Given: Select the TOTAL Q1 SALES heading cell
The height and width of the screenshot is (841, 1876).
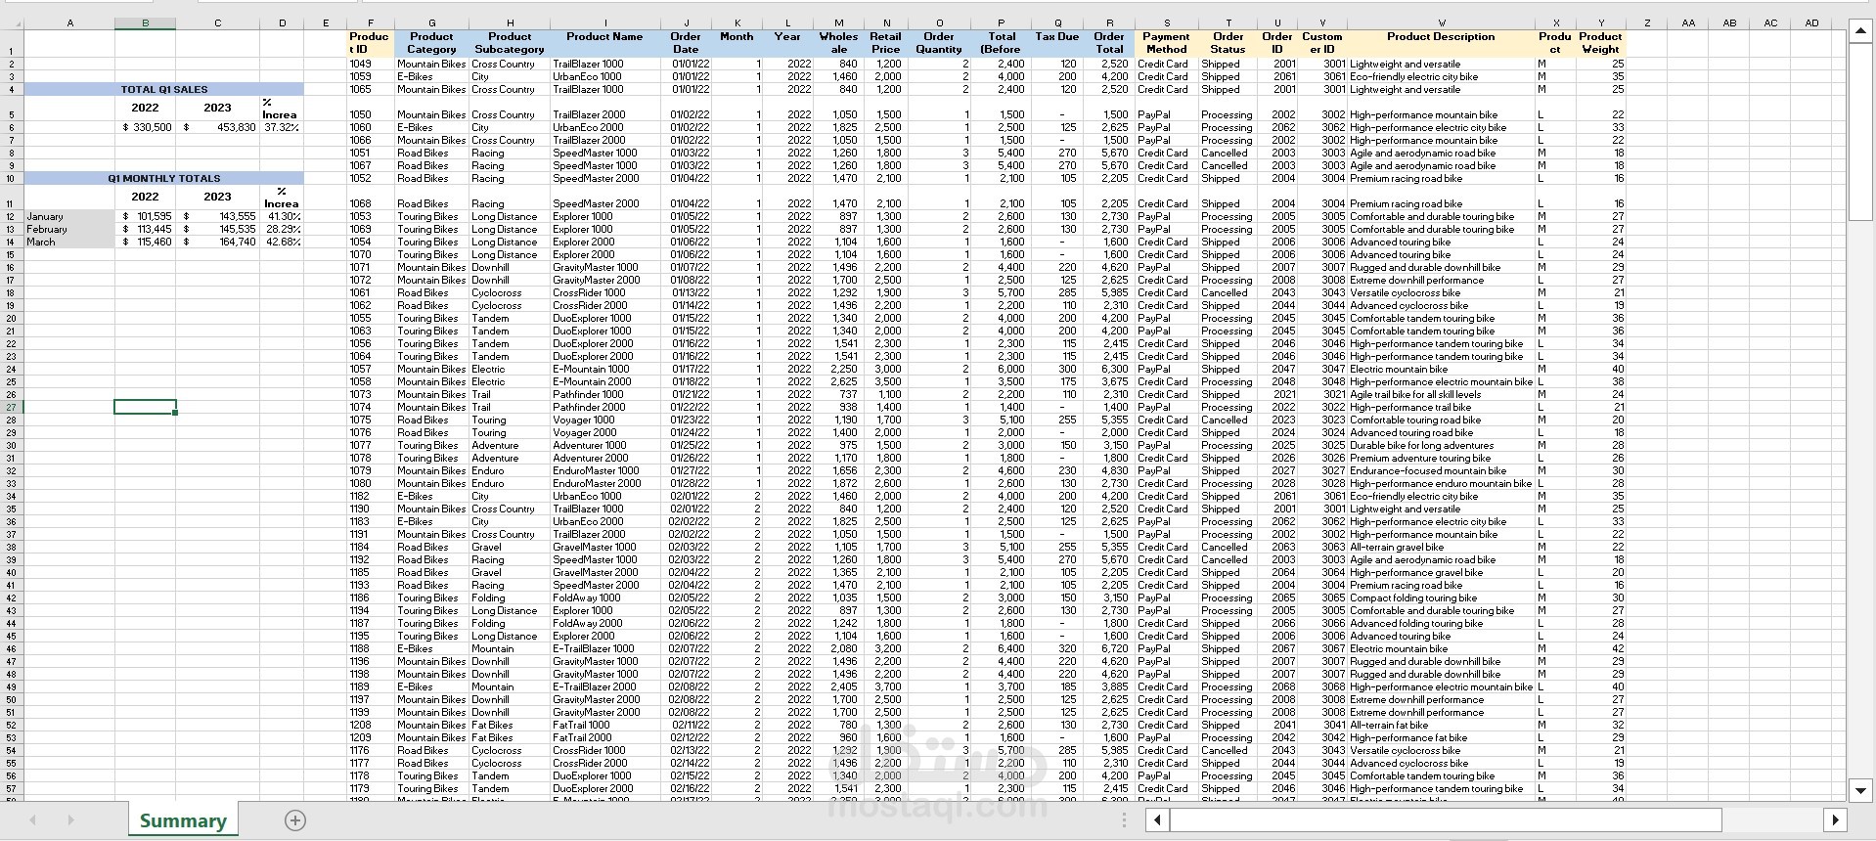Looking at the screenshot, I should [164, 89].
